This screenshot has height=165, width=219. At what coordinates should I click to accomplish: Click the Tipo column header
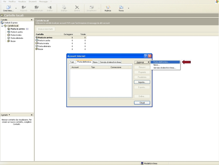coord(99,67)
